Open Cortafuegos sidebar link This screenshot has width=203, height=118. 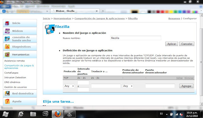click(x=11, y=73)
